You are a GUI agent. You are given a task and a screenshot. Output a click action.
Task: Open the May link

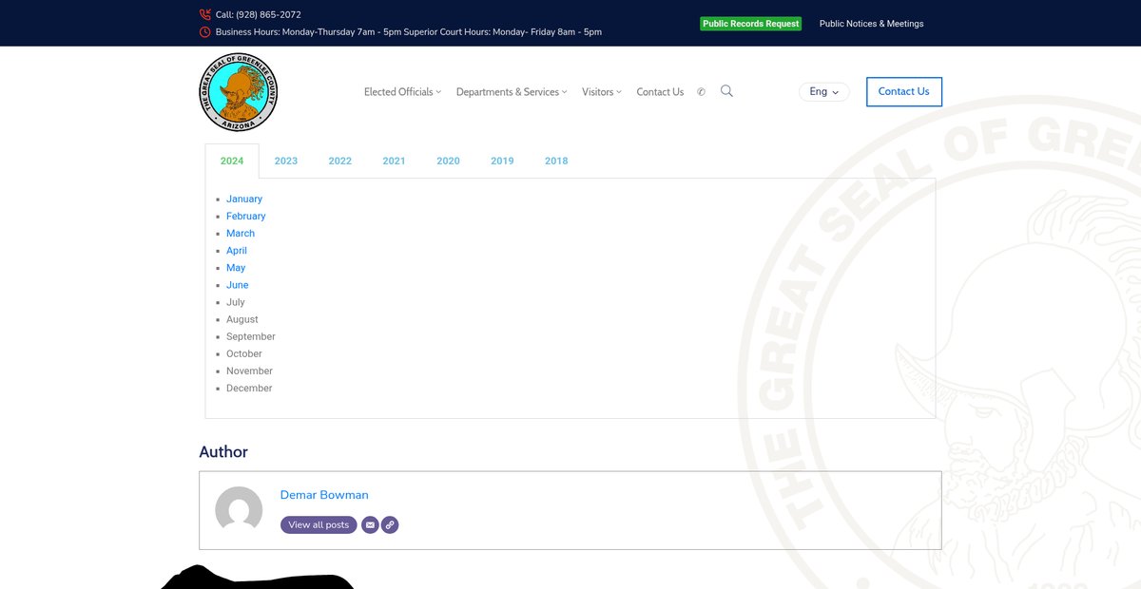pos(236,268)
